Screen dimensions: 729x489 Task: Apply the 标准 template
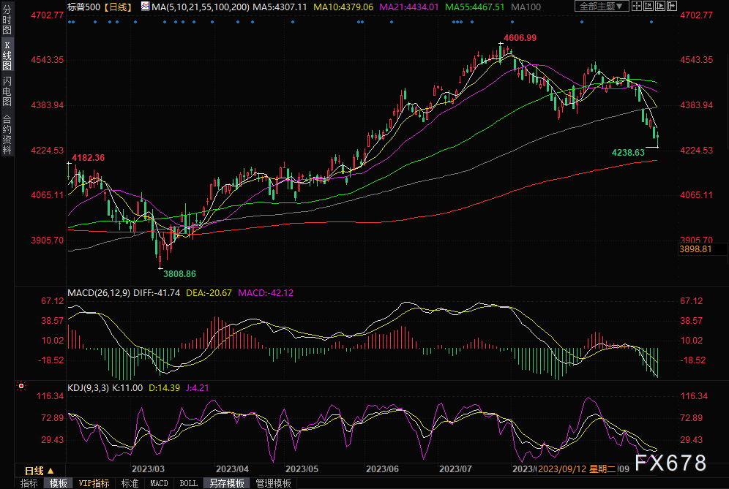pos(130,483)
